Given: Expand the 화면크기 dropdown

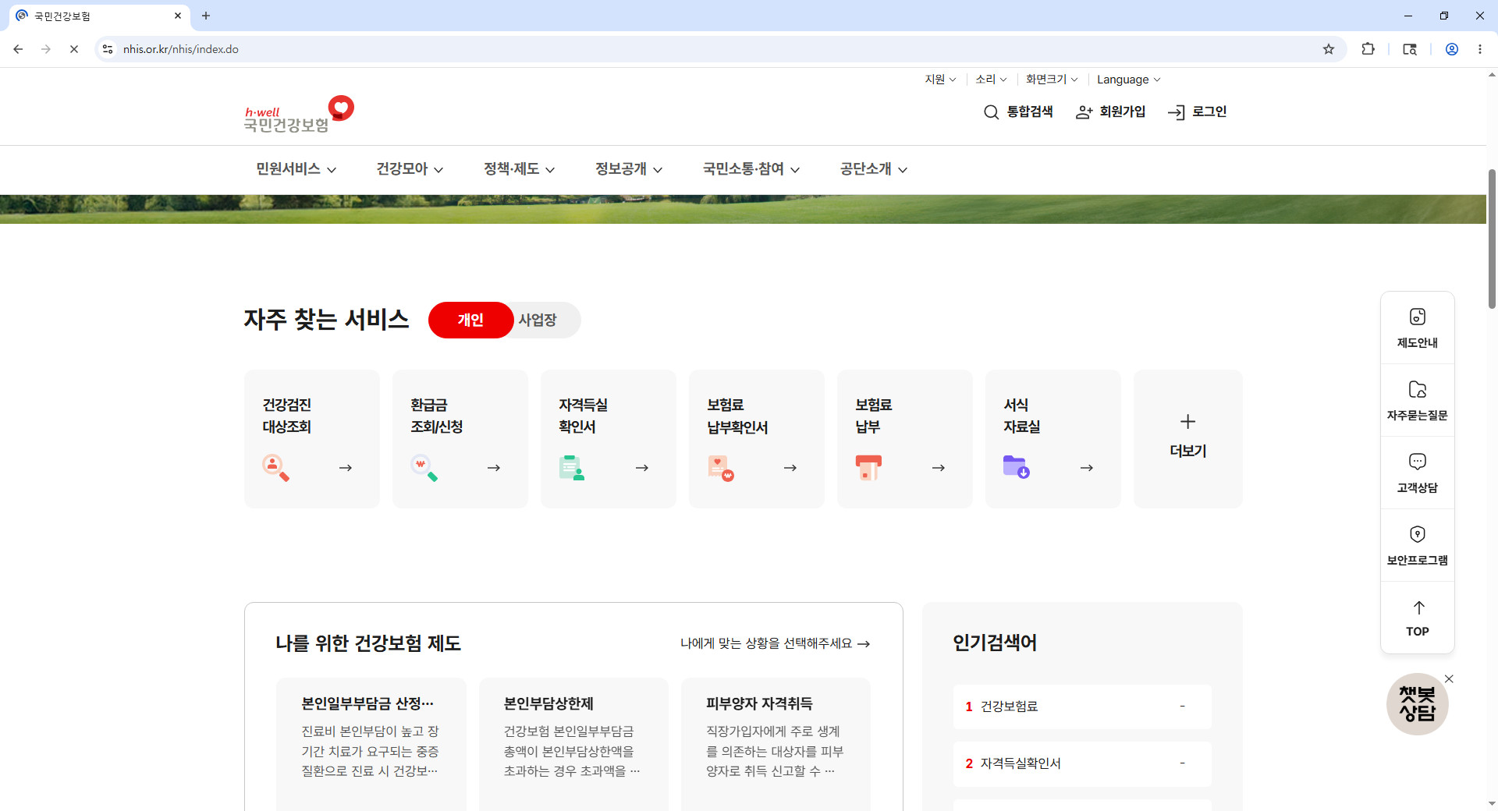Looking at the screenshot, I should [x=1052, y=80].
